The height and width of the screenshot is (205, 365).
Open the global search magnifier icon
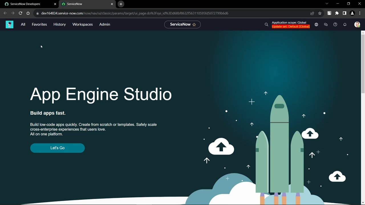[x=266, y=24]
